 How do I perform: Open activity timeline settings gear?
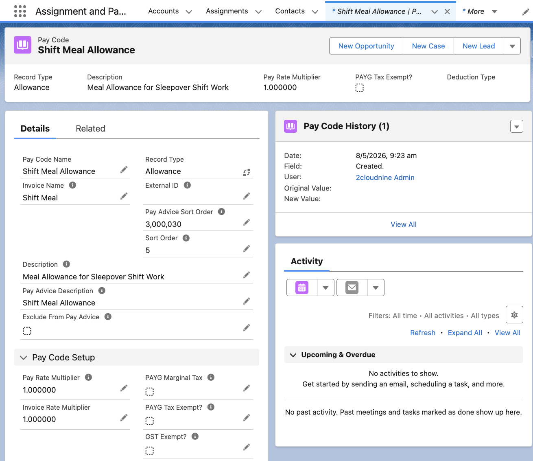point(514,315)
